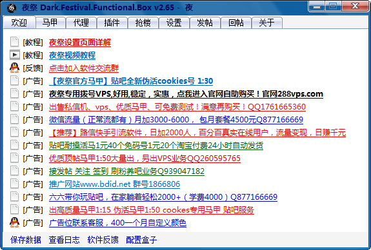Open the 抢楼 tab
The width and height of the screenshot is (371, 250).
click(143, 23)
